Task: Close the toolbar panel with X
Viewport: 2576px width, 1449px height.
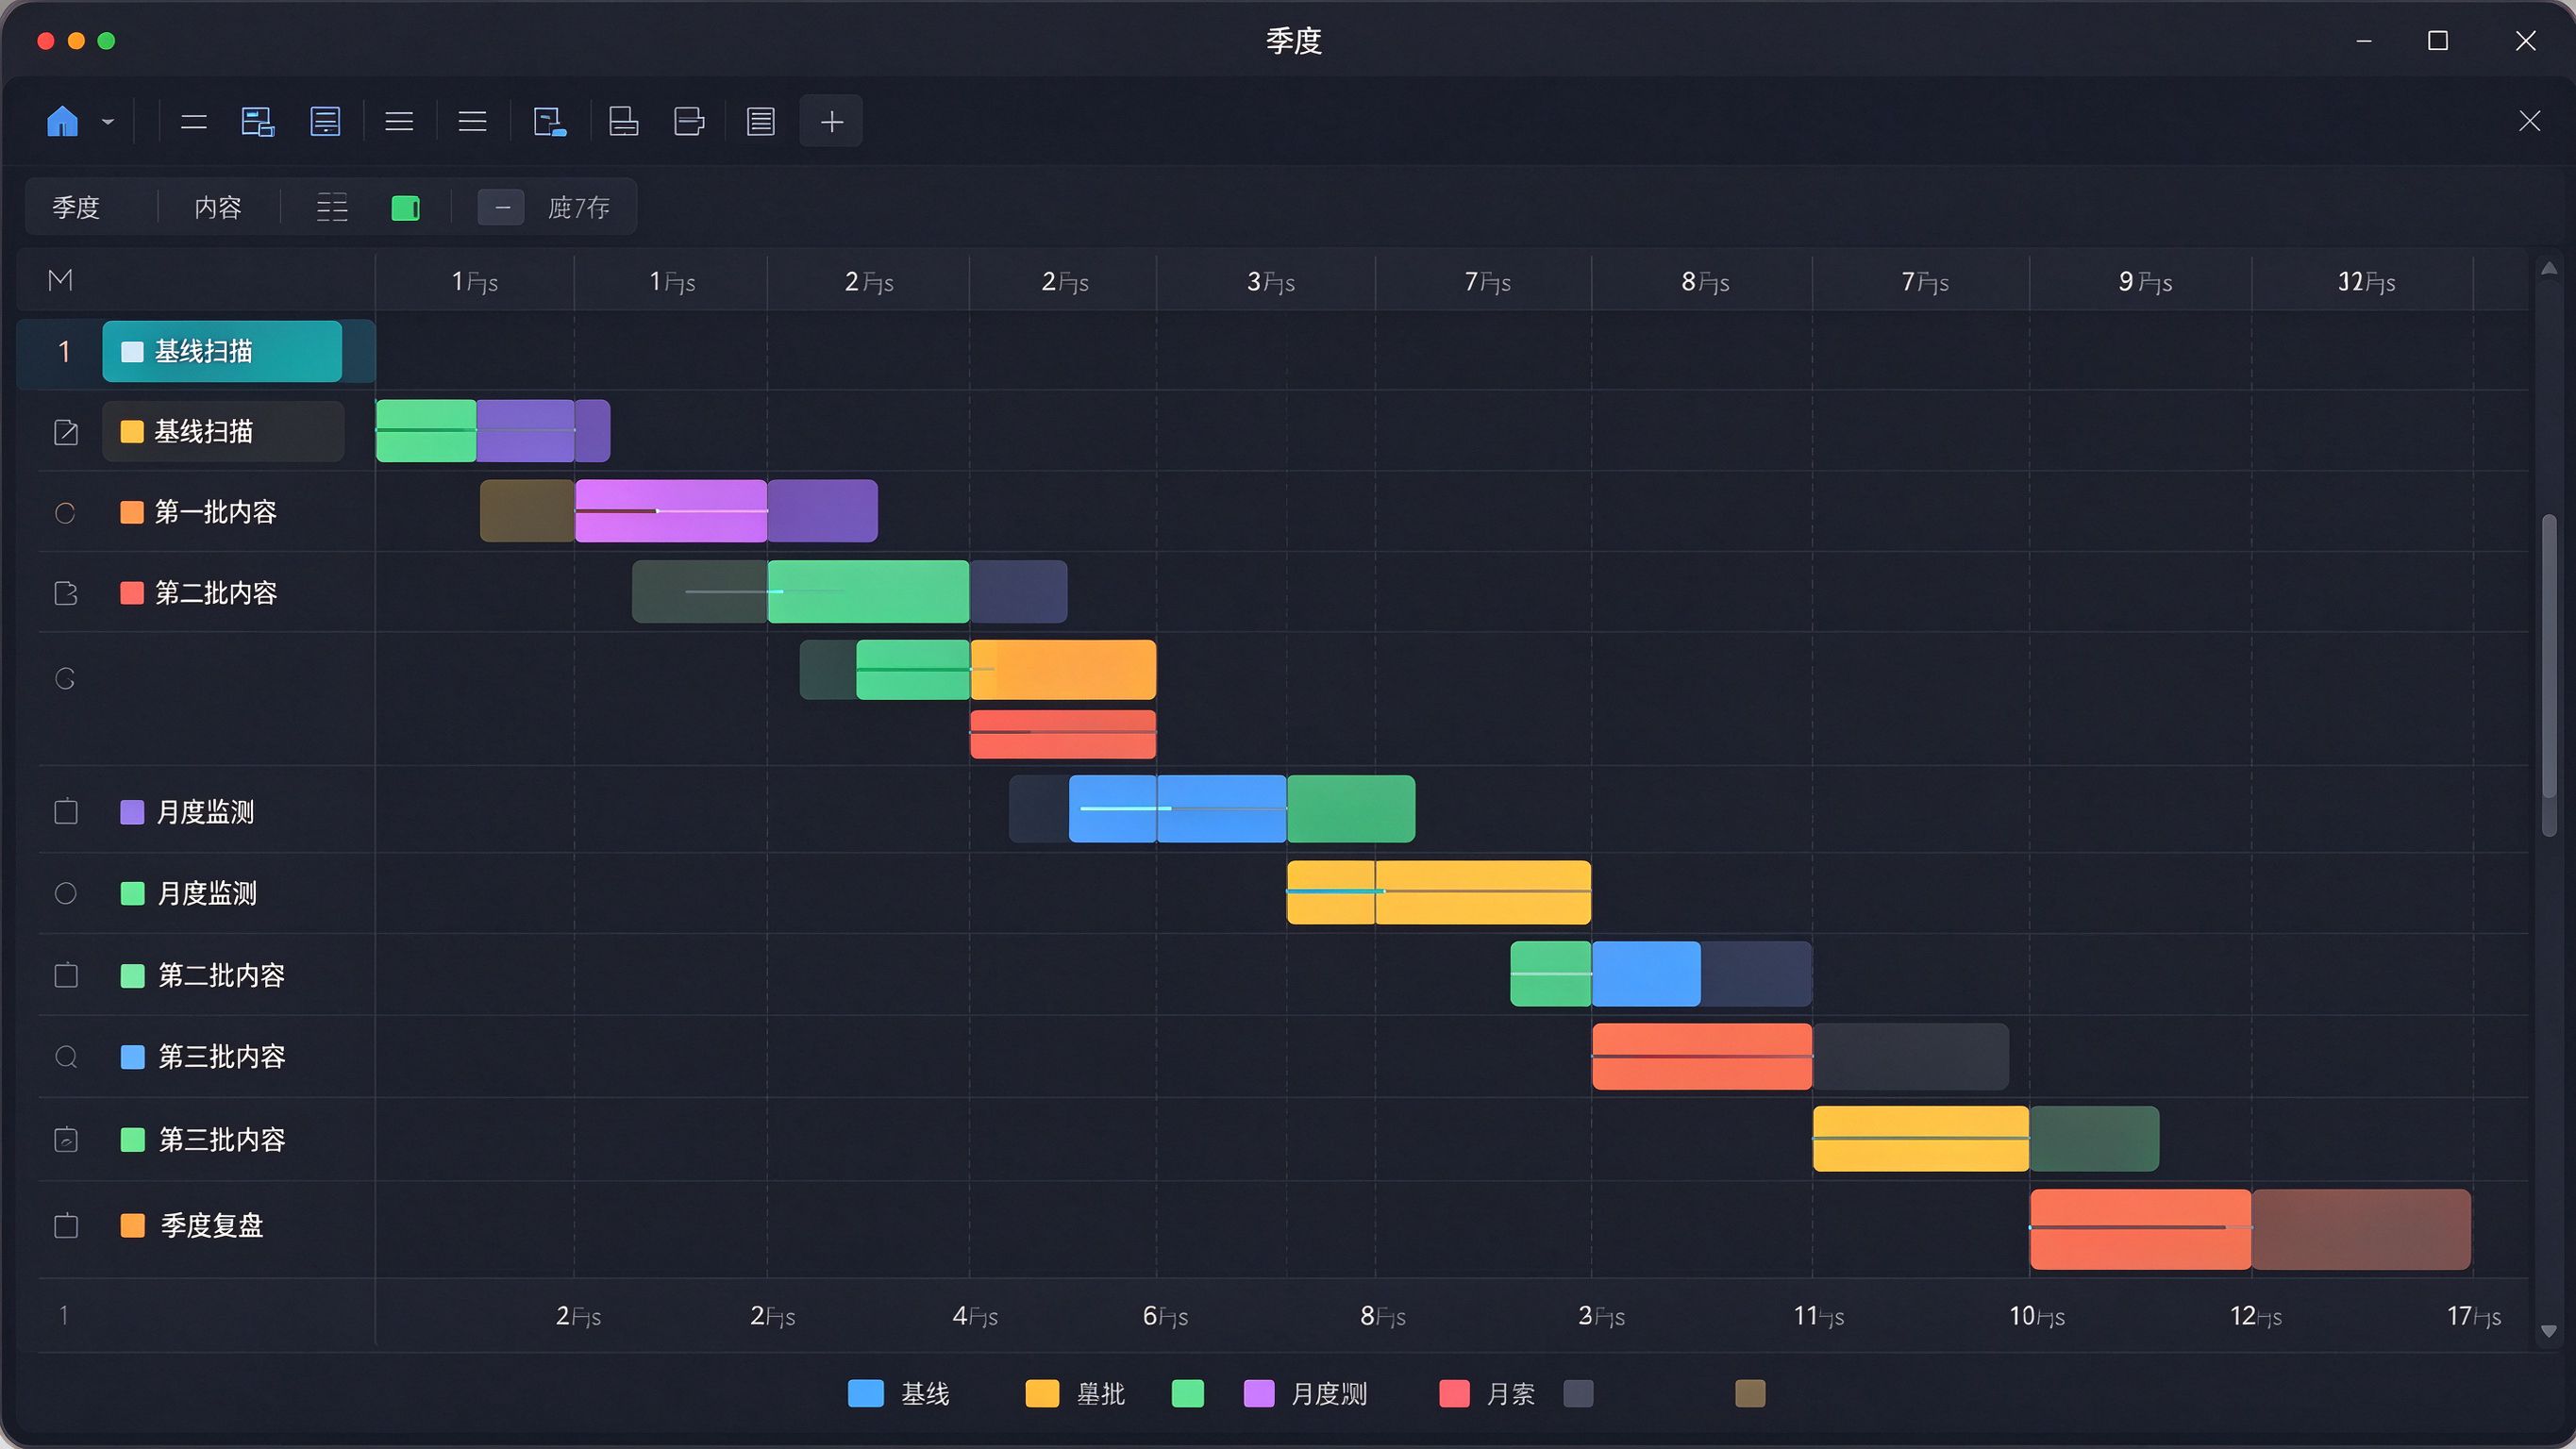Action: 2530,122
